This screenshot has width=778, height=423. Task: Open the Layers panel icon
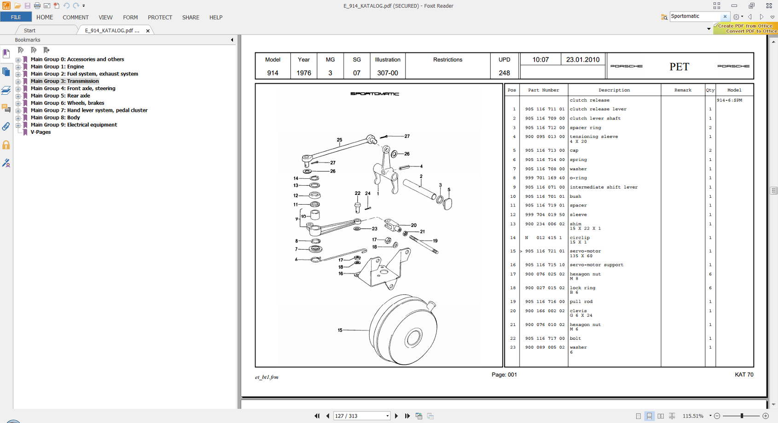[x=6, y=90]
